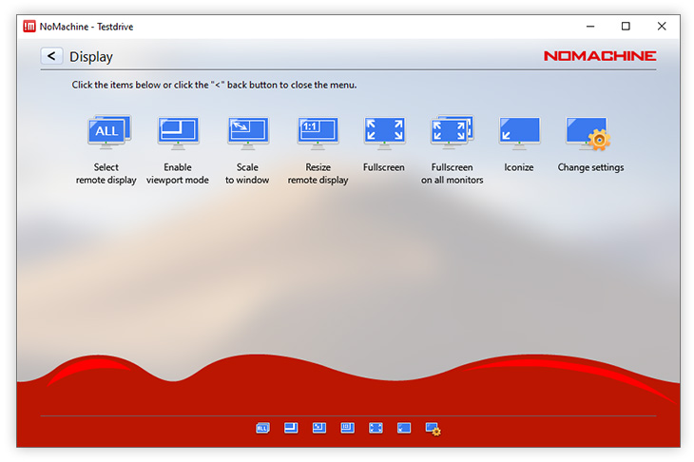This screenshot has width=694, height=462.
Task: Click the large Select remote display icon
Action: coord(107,133)
